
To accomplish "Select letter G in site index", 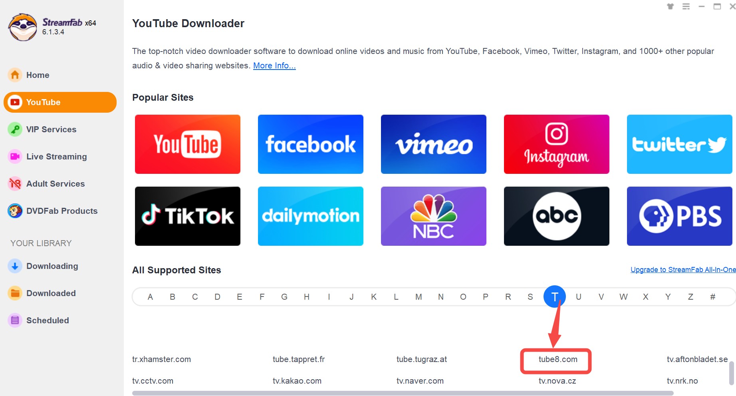I will point(284,297).
